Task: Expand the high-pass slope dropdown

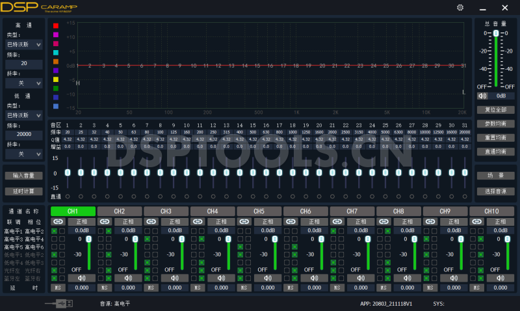Action: click(x=24, y=83)
